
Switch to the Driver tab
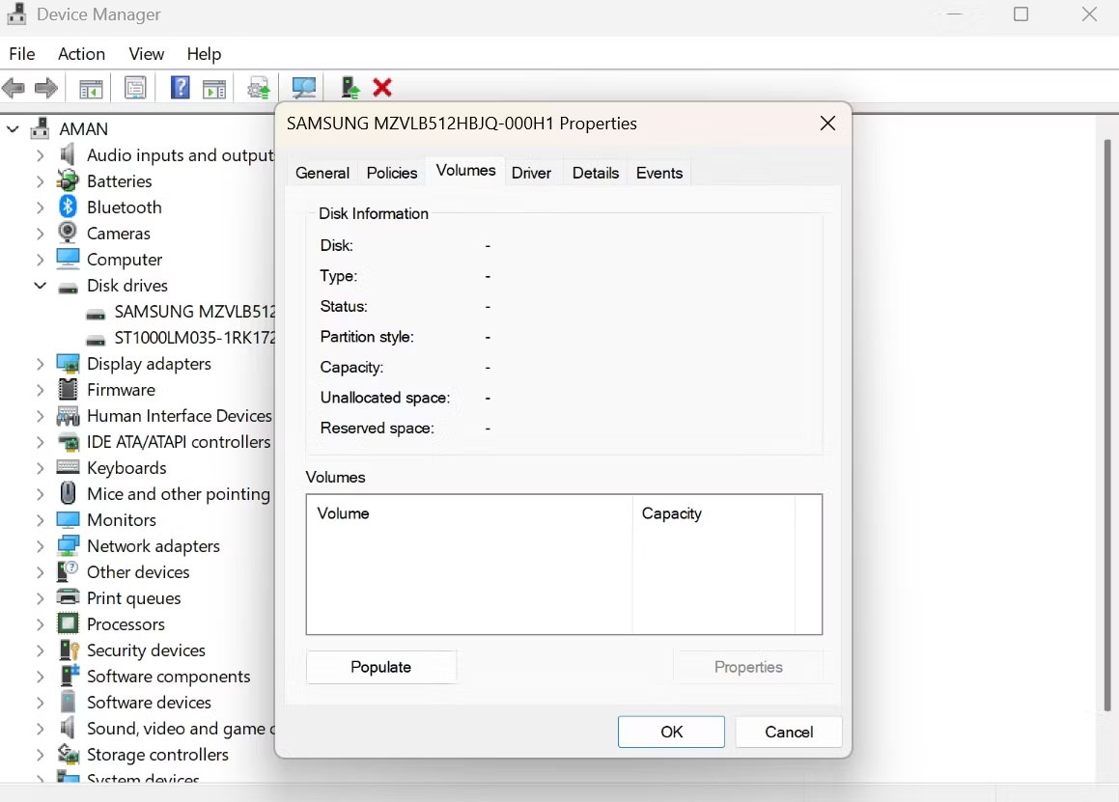pos(532,173)
